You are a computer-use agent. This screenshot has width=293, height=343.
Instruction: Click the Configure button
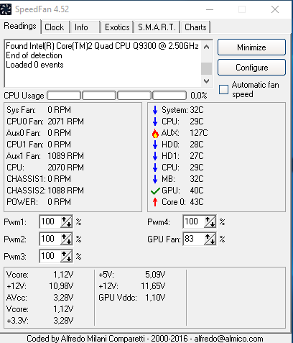251,68
